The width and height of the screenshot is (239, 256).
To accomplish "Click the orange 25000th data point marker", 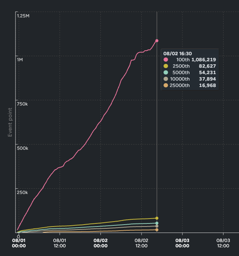I will pos(157,230).
